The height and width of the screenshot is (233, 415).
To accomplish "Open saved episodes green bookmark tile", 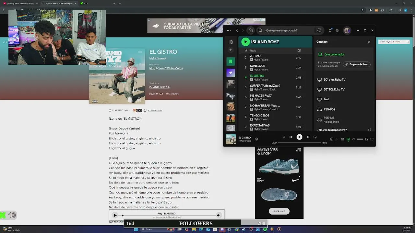I will [231, 61].
